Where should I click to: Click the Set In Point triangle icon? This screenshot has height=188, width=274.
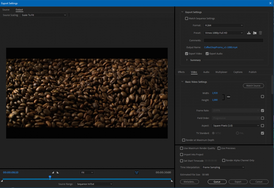click(53, 173)
